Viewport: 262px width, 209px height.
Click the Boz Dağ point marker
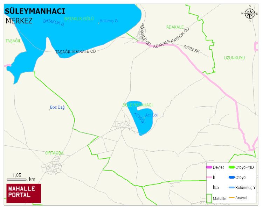click(x=49, y=110)
